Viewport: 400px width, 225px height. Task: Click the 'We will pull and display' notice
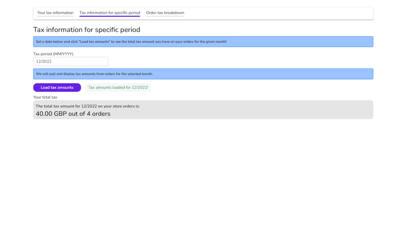click(203, 74)
